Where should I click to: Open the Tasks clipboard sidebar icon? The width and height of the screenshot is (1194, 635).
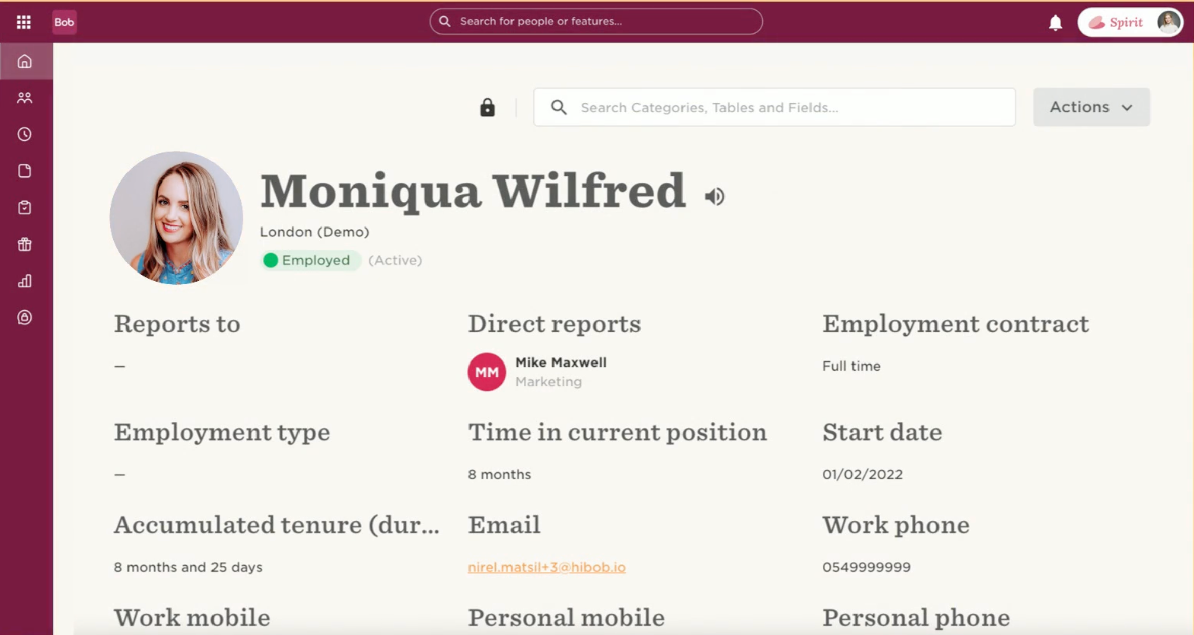(x=24, y=208)
